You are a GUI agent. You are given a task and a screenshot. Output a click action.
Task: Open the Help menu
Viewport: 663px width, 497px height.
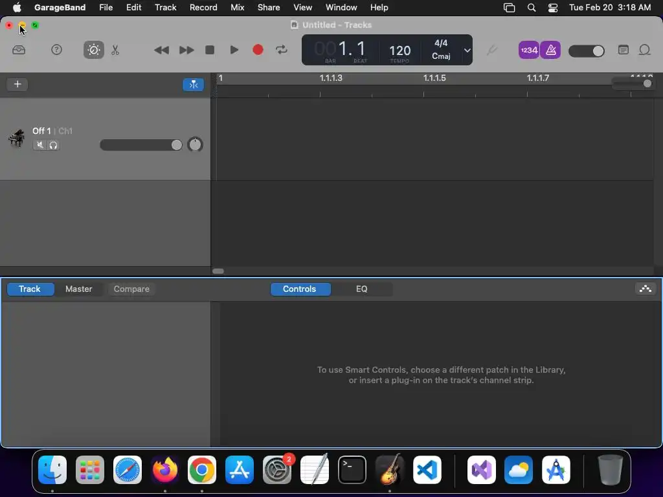[379, 8]
